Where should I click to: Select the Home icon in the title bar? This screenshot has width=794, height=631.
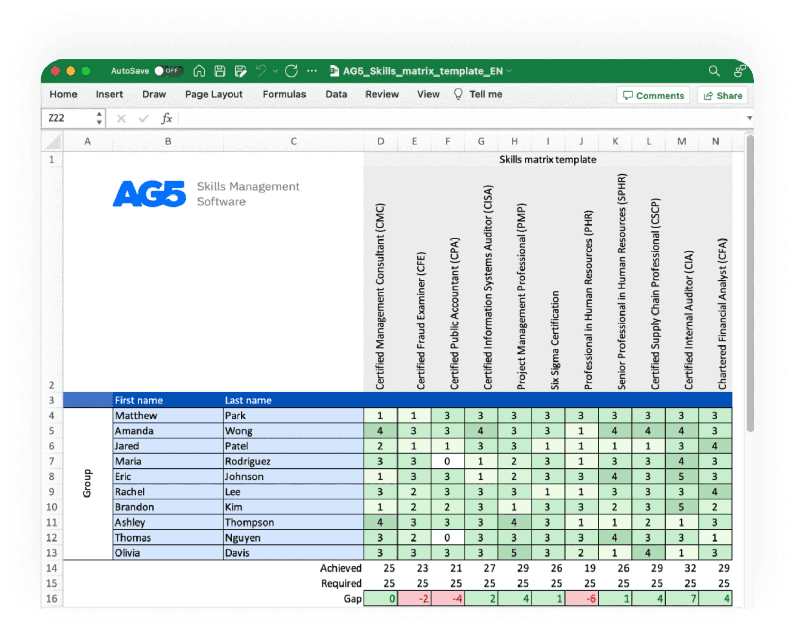point(198,71)
